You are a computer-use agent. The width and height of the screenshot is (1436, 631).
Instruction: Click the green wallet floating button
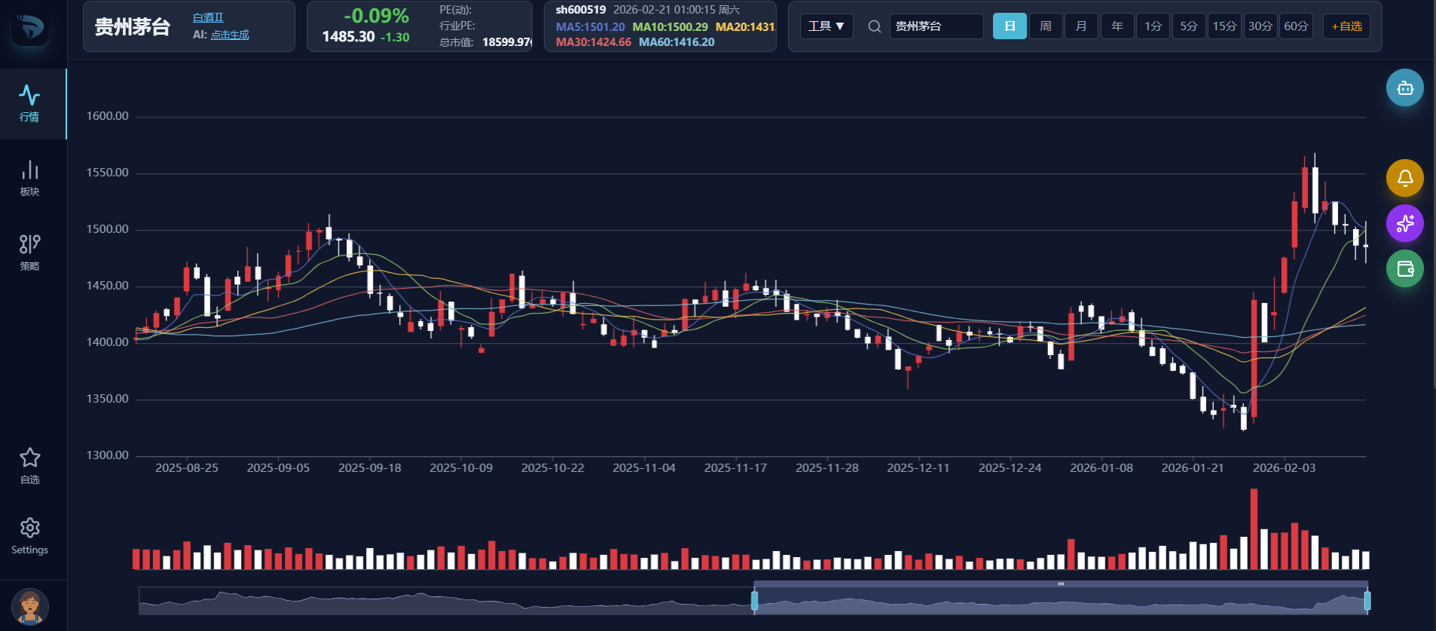pos(1405,268)
